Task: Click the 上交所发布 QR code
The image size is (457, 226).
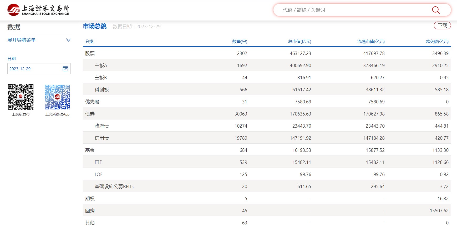Action: [21, 97]
